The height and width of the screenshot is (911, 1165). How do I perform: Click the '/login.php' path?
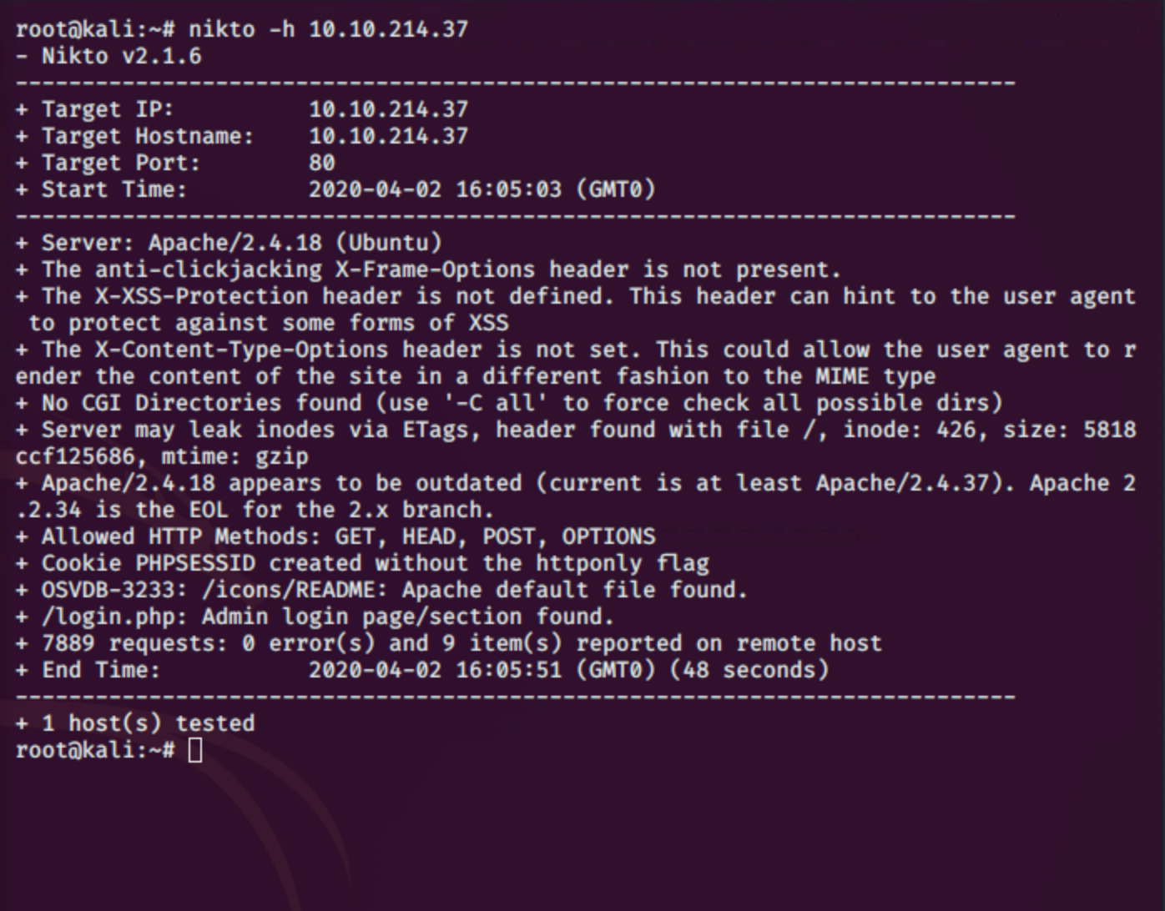tap(108, 617)
